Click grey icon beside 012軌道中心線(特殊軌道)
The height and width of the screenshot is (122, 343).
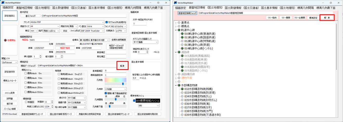pyautogui.click(x=182, y=41)
